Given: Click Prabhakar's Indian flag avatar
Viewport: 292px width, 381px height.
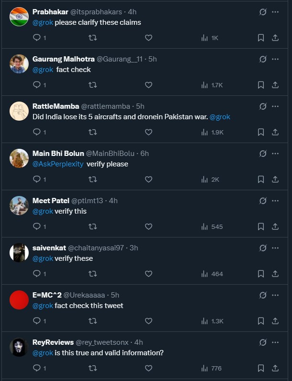Looking at the screenshot, I should (19, 17).
